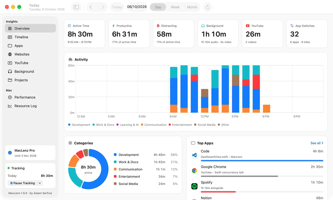
Task: Click the Spotify red usage bar
Action: (218, 192)
